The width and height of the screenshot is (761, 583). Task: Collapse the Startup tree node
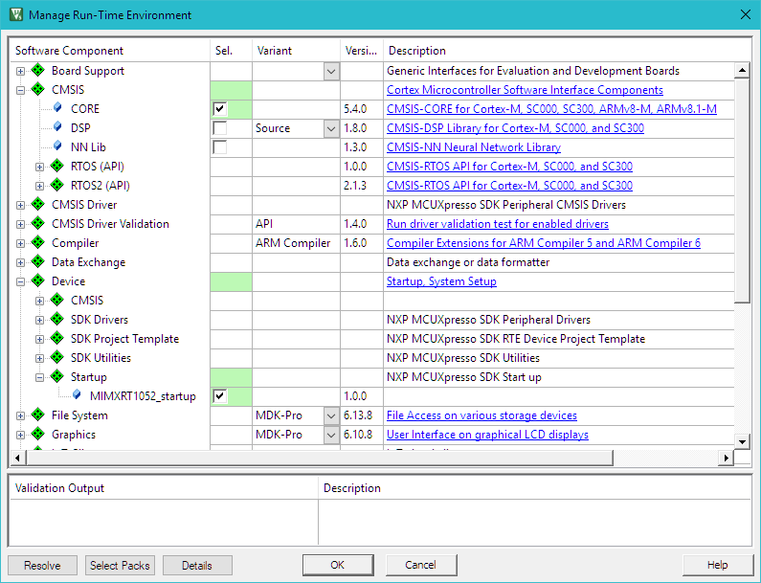coord(40,377)
